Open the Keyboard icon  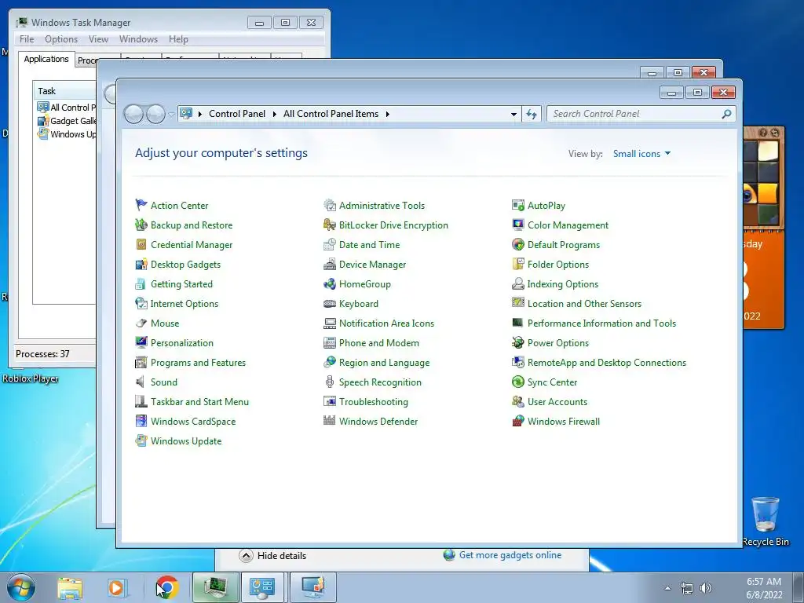330,304
